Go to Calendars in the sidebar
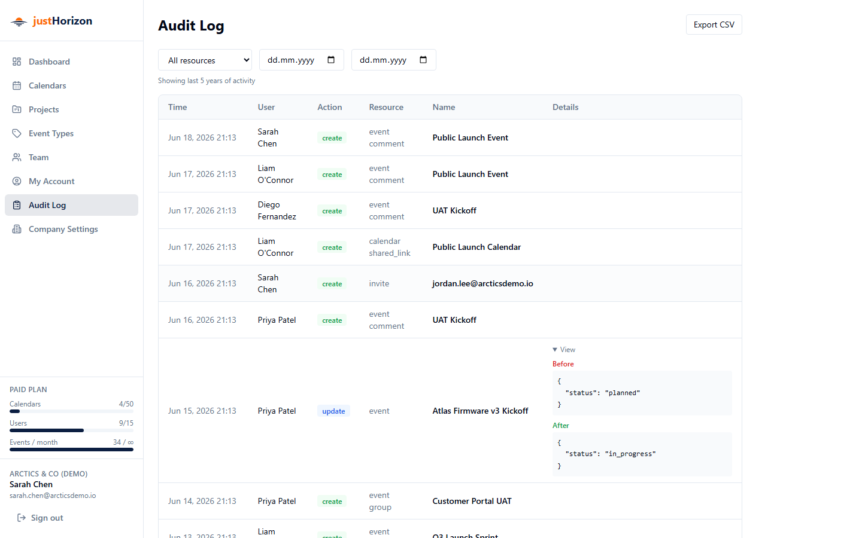 (71, 85)
